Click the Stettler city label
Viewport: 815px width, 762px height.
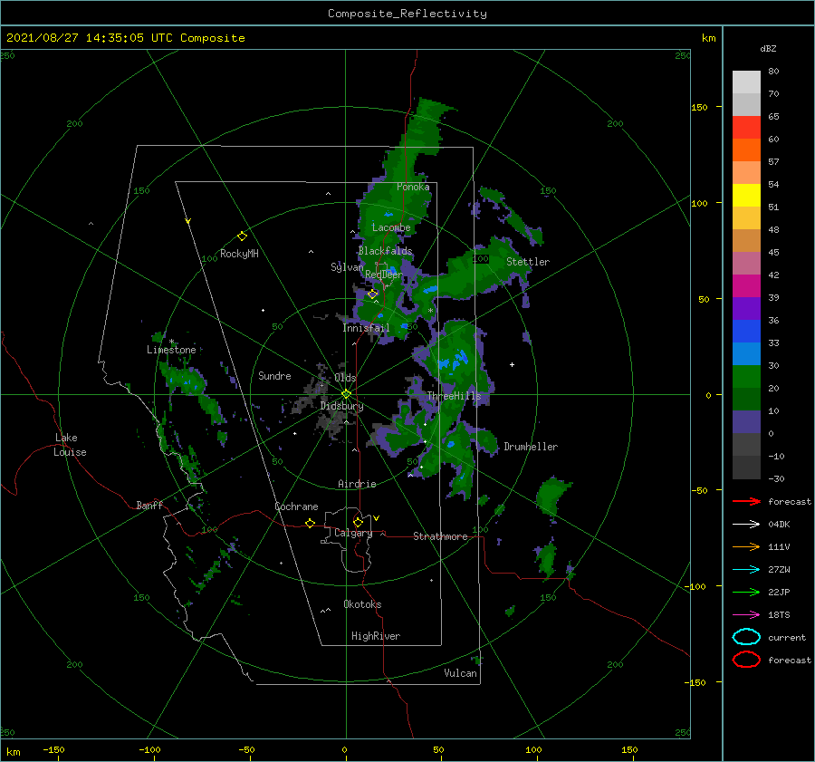click(x=528, y=262)
